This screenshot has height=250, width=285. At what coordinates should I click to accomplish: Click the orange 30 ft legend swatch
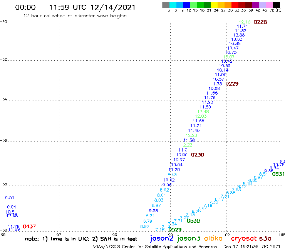[x=228, y=5]
